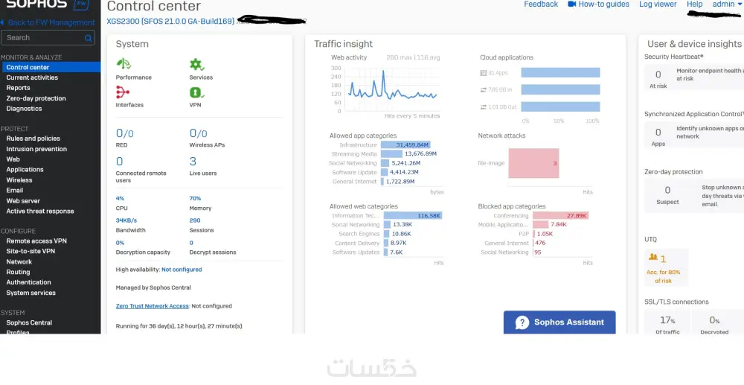744x385 pixels.
Task: Open Routing in the sidebar
Action: coord(18,272)
